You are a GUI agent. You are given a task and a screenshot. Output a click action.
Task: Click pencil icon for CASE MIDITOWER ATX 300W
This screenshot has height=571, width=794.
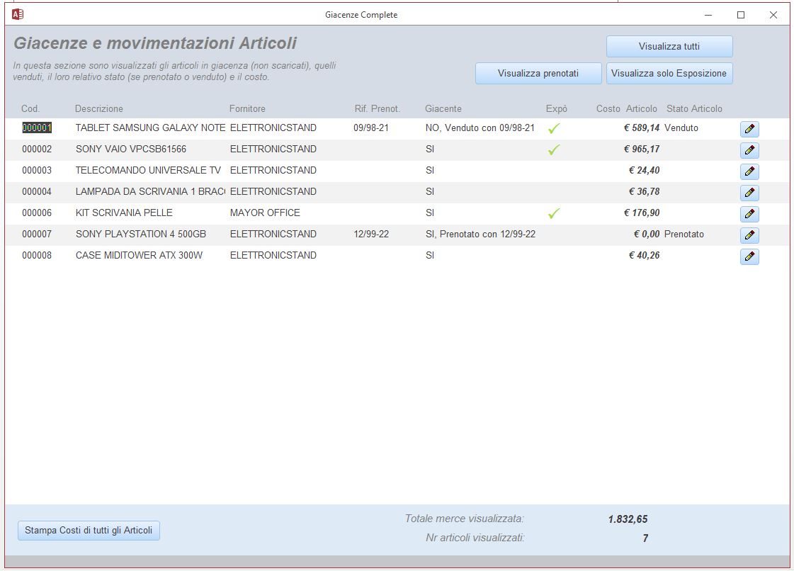coord(749,257)
